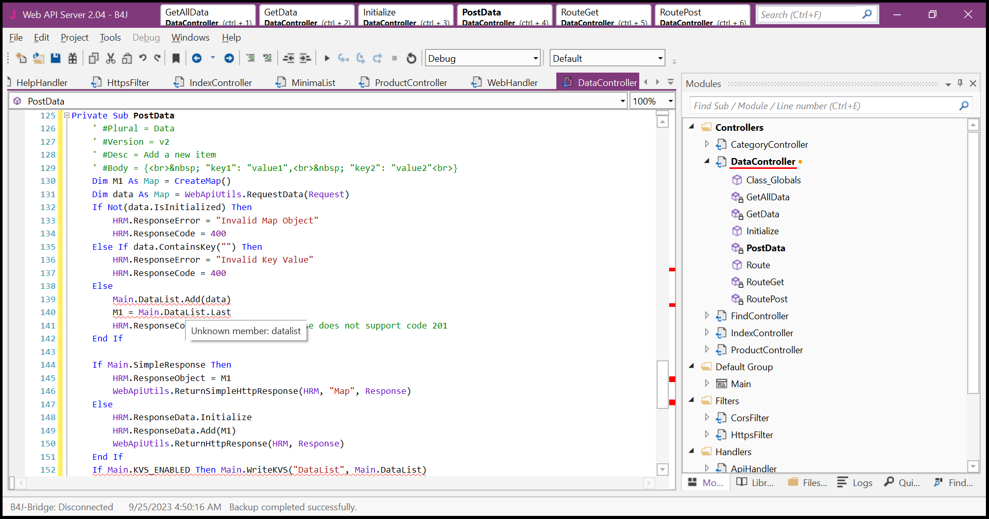Screen dimensions: 989x519
Task: Click the Undo icon in toolbar
Action: coord(143,58)
